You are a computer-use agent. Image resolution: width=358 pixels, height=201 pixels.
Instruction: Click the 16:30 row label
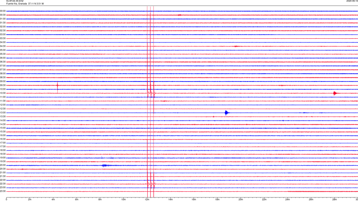click(x=3, y=139)
